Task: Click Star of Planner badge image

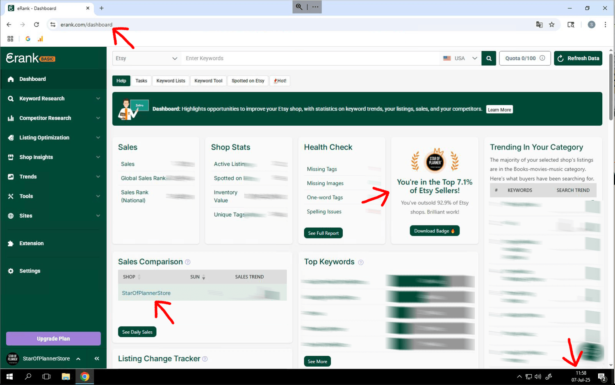Action: (435, 161)
